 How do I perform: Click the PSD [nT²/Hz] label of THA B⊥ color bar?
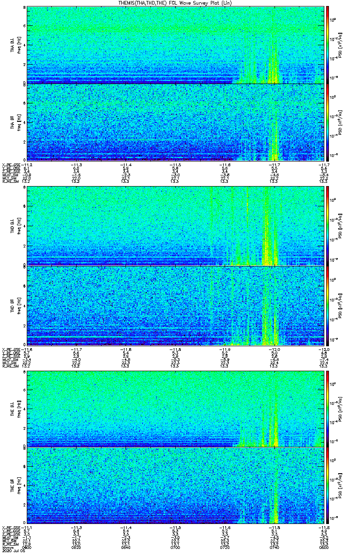pyautogui.click(x=340, y=45)
